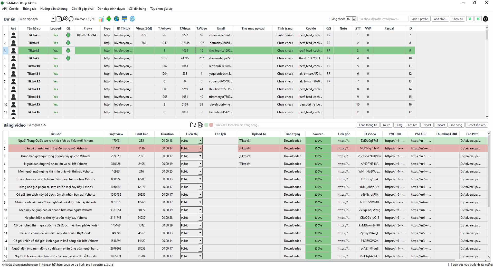Open the server proxy icon in toolbar
Image resolution: width=493 pixels, height=267 pixels.
(x=125, y=19)
